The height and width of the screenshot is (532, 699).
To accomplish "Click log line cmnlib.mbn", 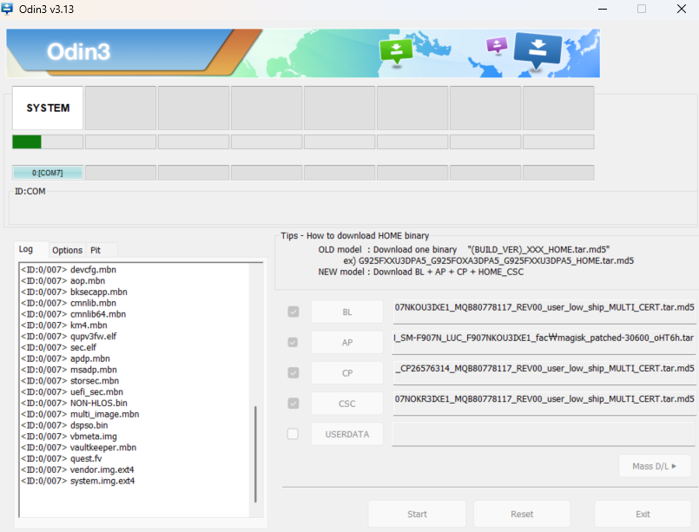I will tap(69, 303).
